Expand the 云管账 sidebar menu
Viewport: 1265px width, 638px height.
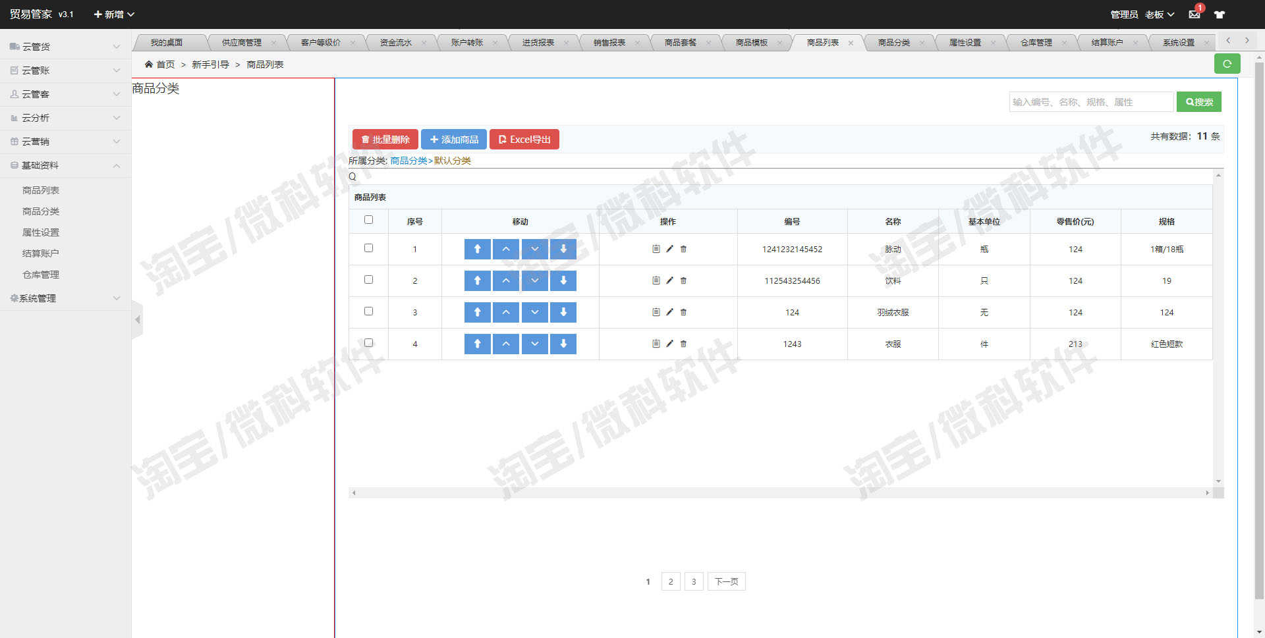[65, 70]
